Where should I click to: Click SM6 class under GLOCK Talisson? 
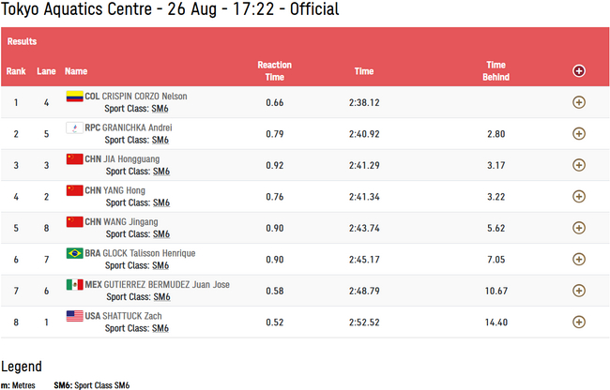point(160,266)
